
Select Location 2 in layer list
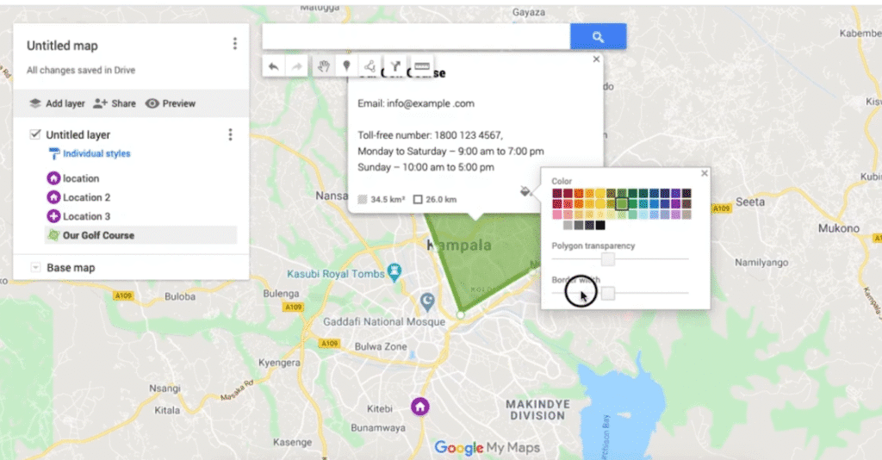(86, 197)
